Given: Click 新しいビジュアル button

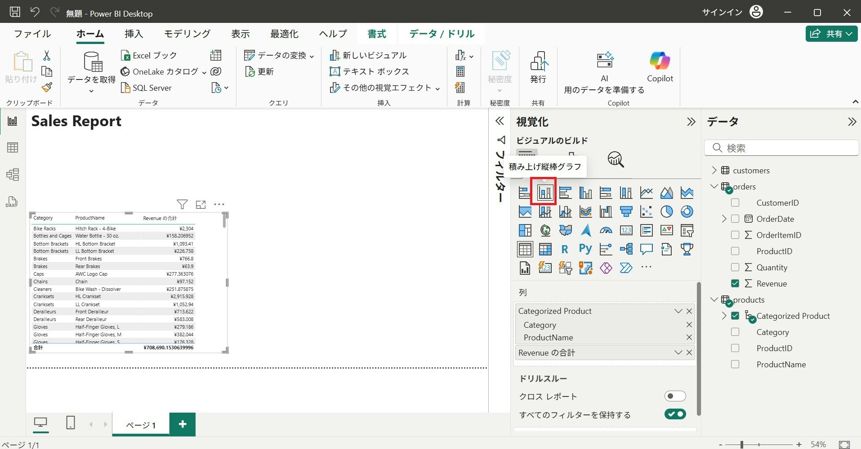Looking at the screenshot, I should coord(368,55).
